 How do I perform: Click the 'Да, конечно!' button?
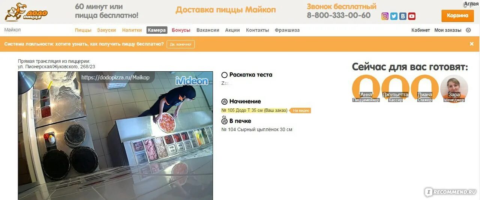[x=181, y=44]
